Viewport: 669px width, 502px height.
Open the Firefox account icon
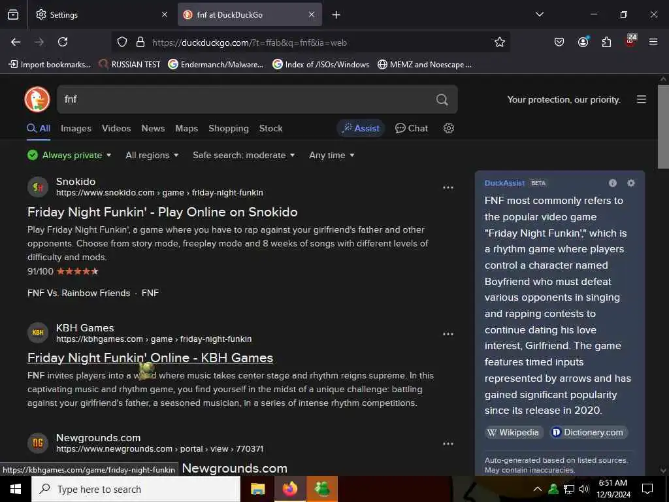583,41
